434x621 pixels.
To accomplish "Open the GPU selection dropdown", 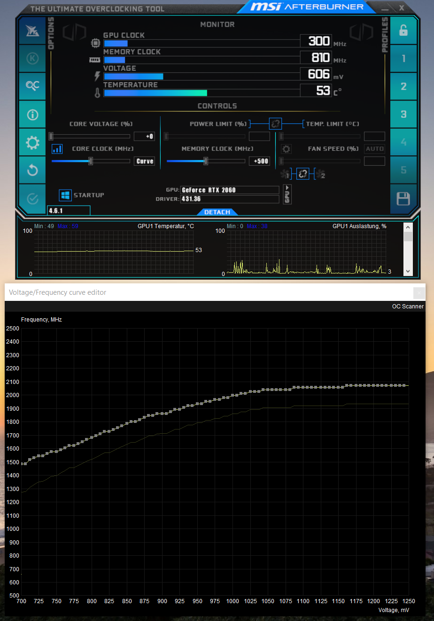I will tap(288, 194).
